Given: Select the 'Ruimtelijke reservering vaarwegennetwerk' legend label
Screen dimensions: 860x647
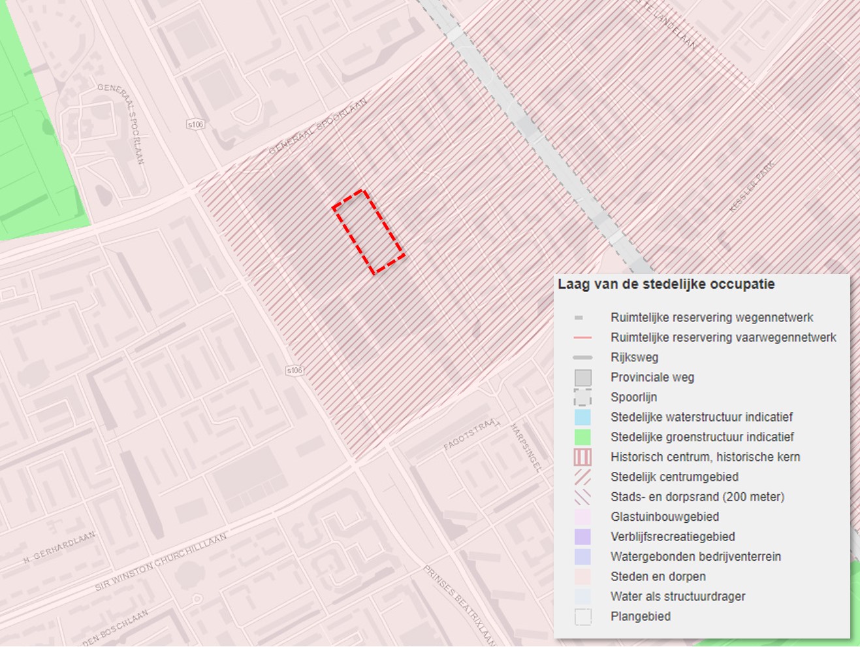Looking at the screenshot, I should click(724, 337).
